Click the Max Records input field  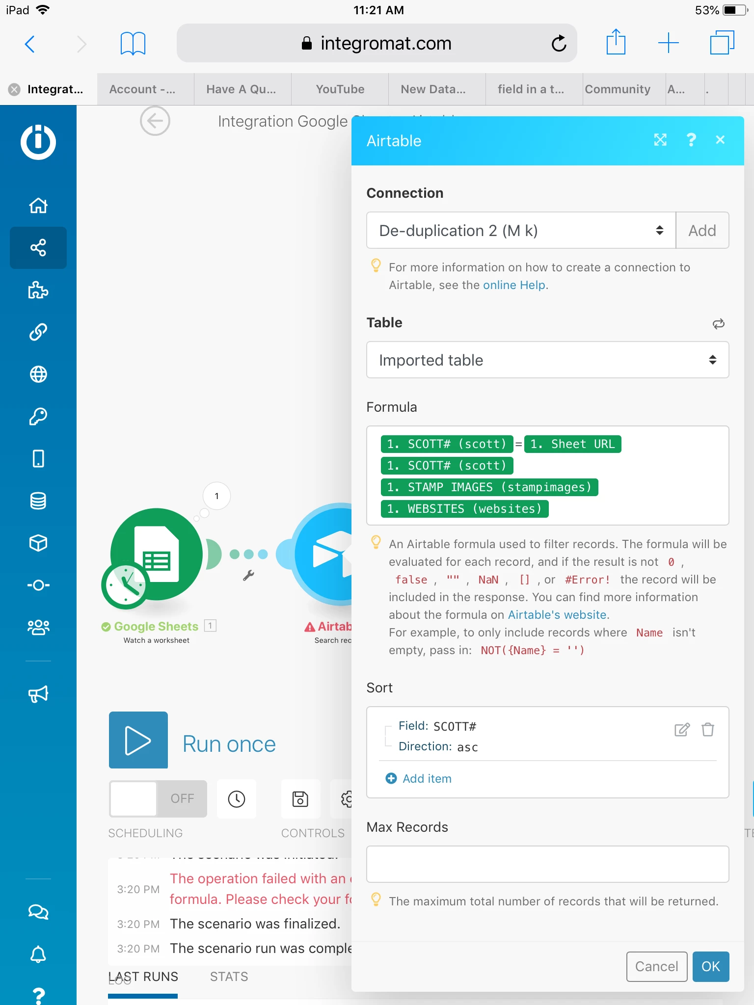(x=548, y=864)
